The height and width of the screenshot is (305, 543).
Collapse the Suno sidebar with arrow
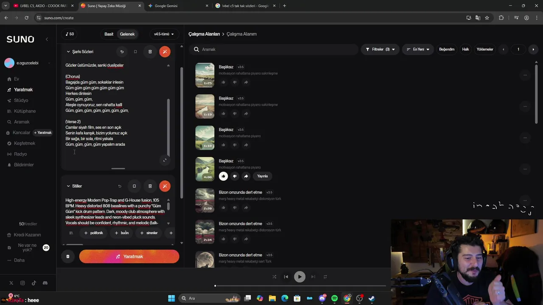click(x=47, y=39)
